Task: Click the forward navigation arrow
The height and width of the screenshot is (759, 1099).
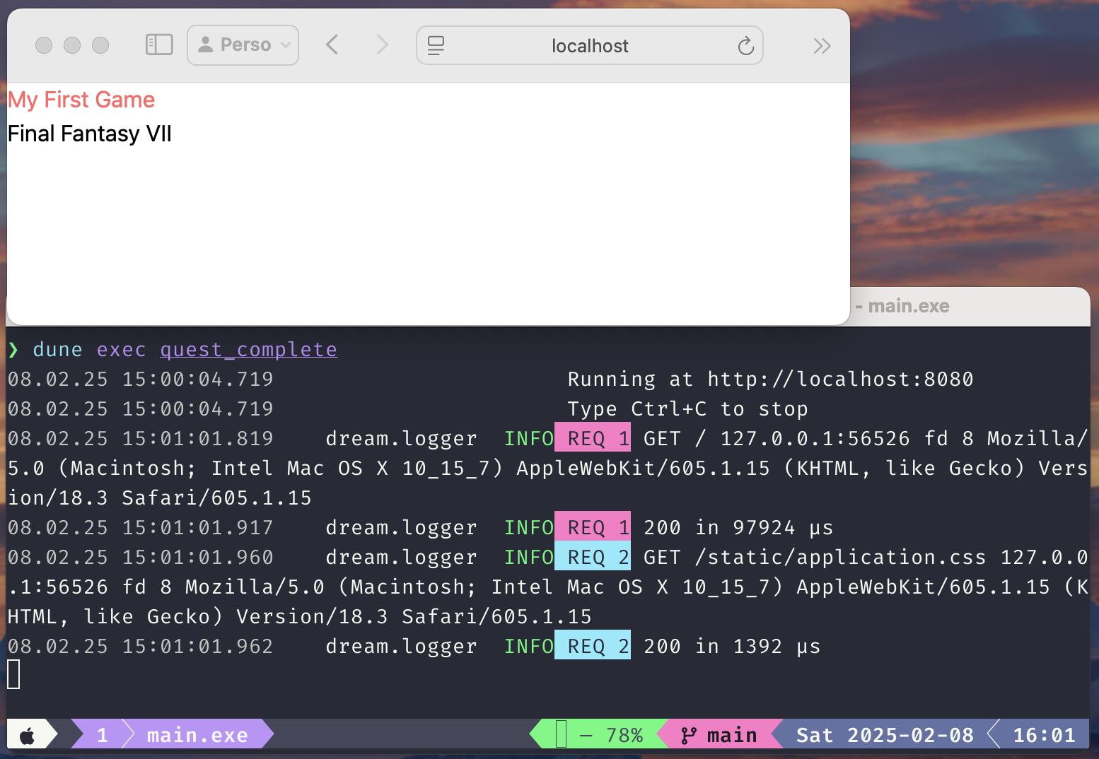Action: pyautogui.click(x=382, y=45)
